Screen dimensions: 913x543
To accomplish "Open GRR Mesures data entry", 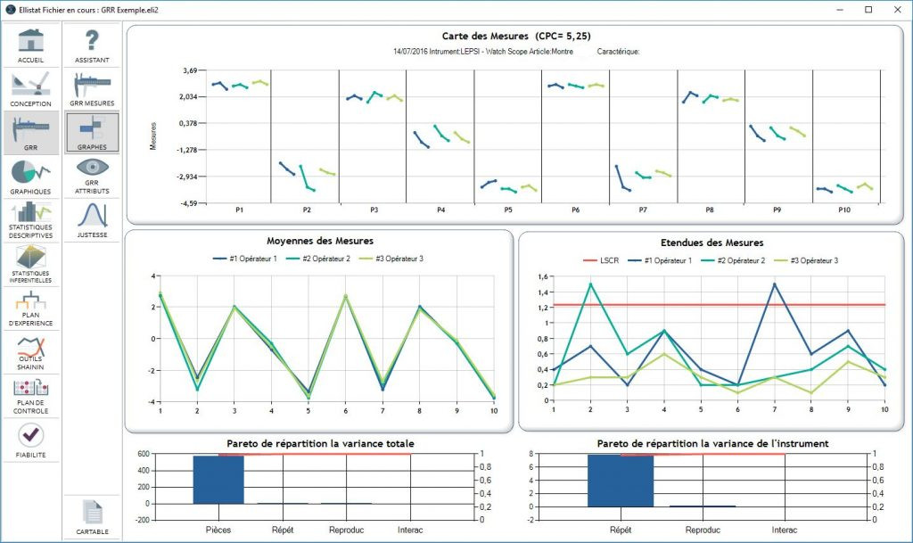I will (x=92, y=89).
